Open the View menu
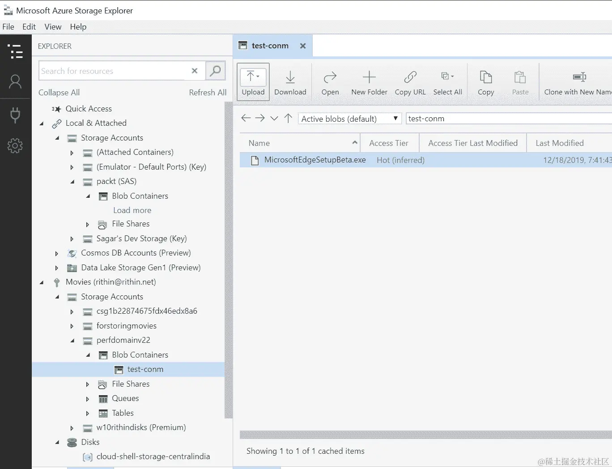The width and height of the screenshot is (612, 469). coord(53,27)
